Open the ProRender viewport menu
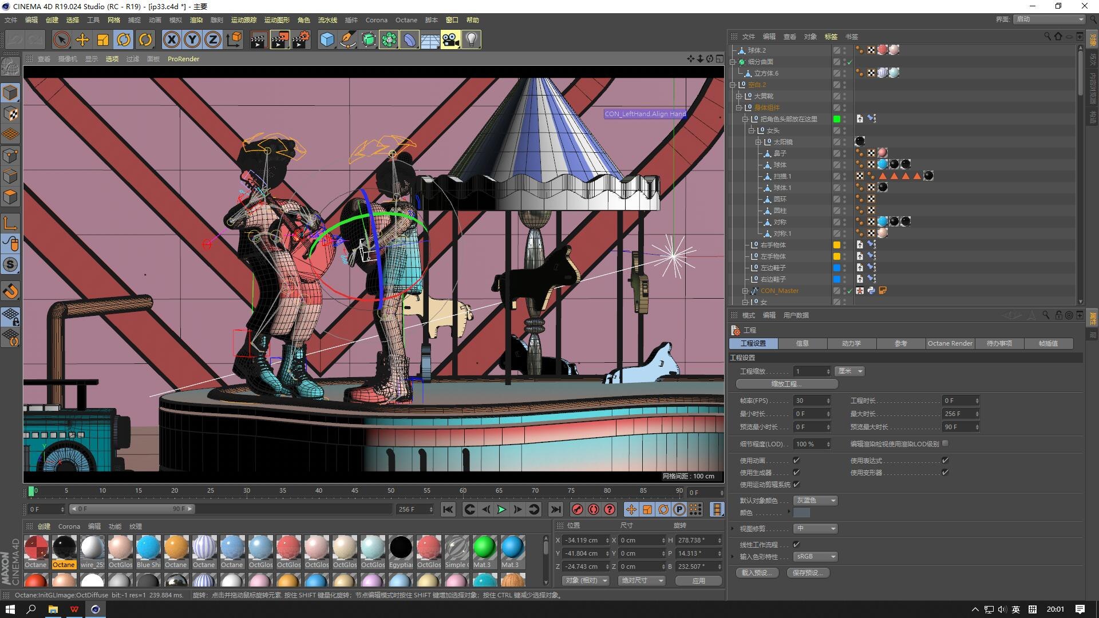Image resolution: width=1099 pixels, height=618 pixels. click(x=183, y=59)
